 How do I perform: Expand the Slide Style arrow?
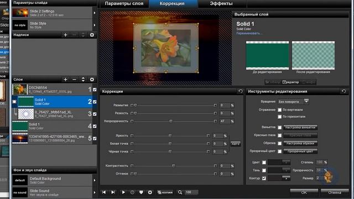point(95,25)
